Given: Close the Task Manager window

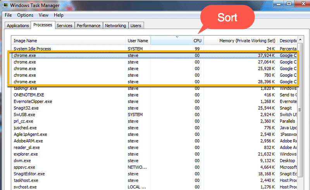Looking at the screenshot, I should (303, 4).
